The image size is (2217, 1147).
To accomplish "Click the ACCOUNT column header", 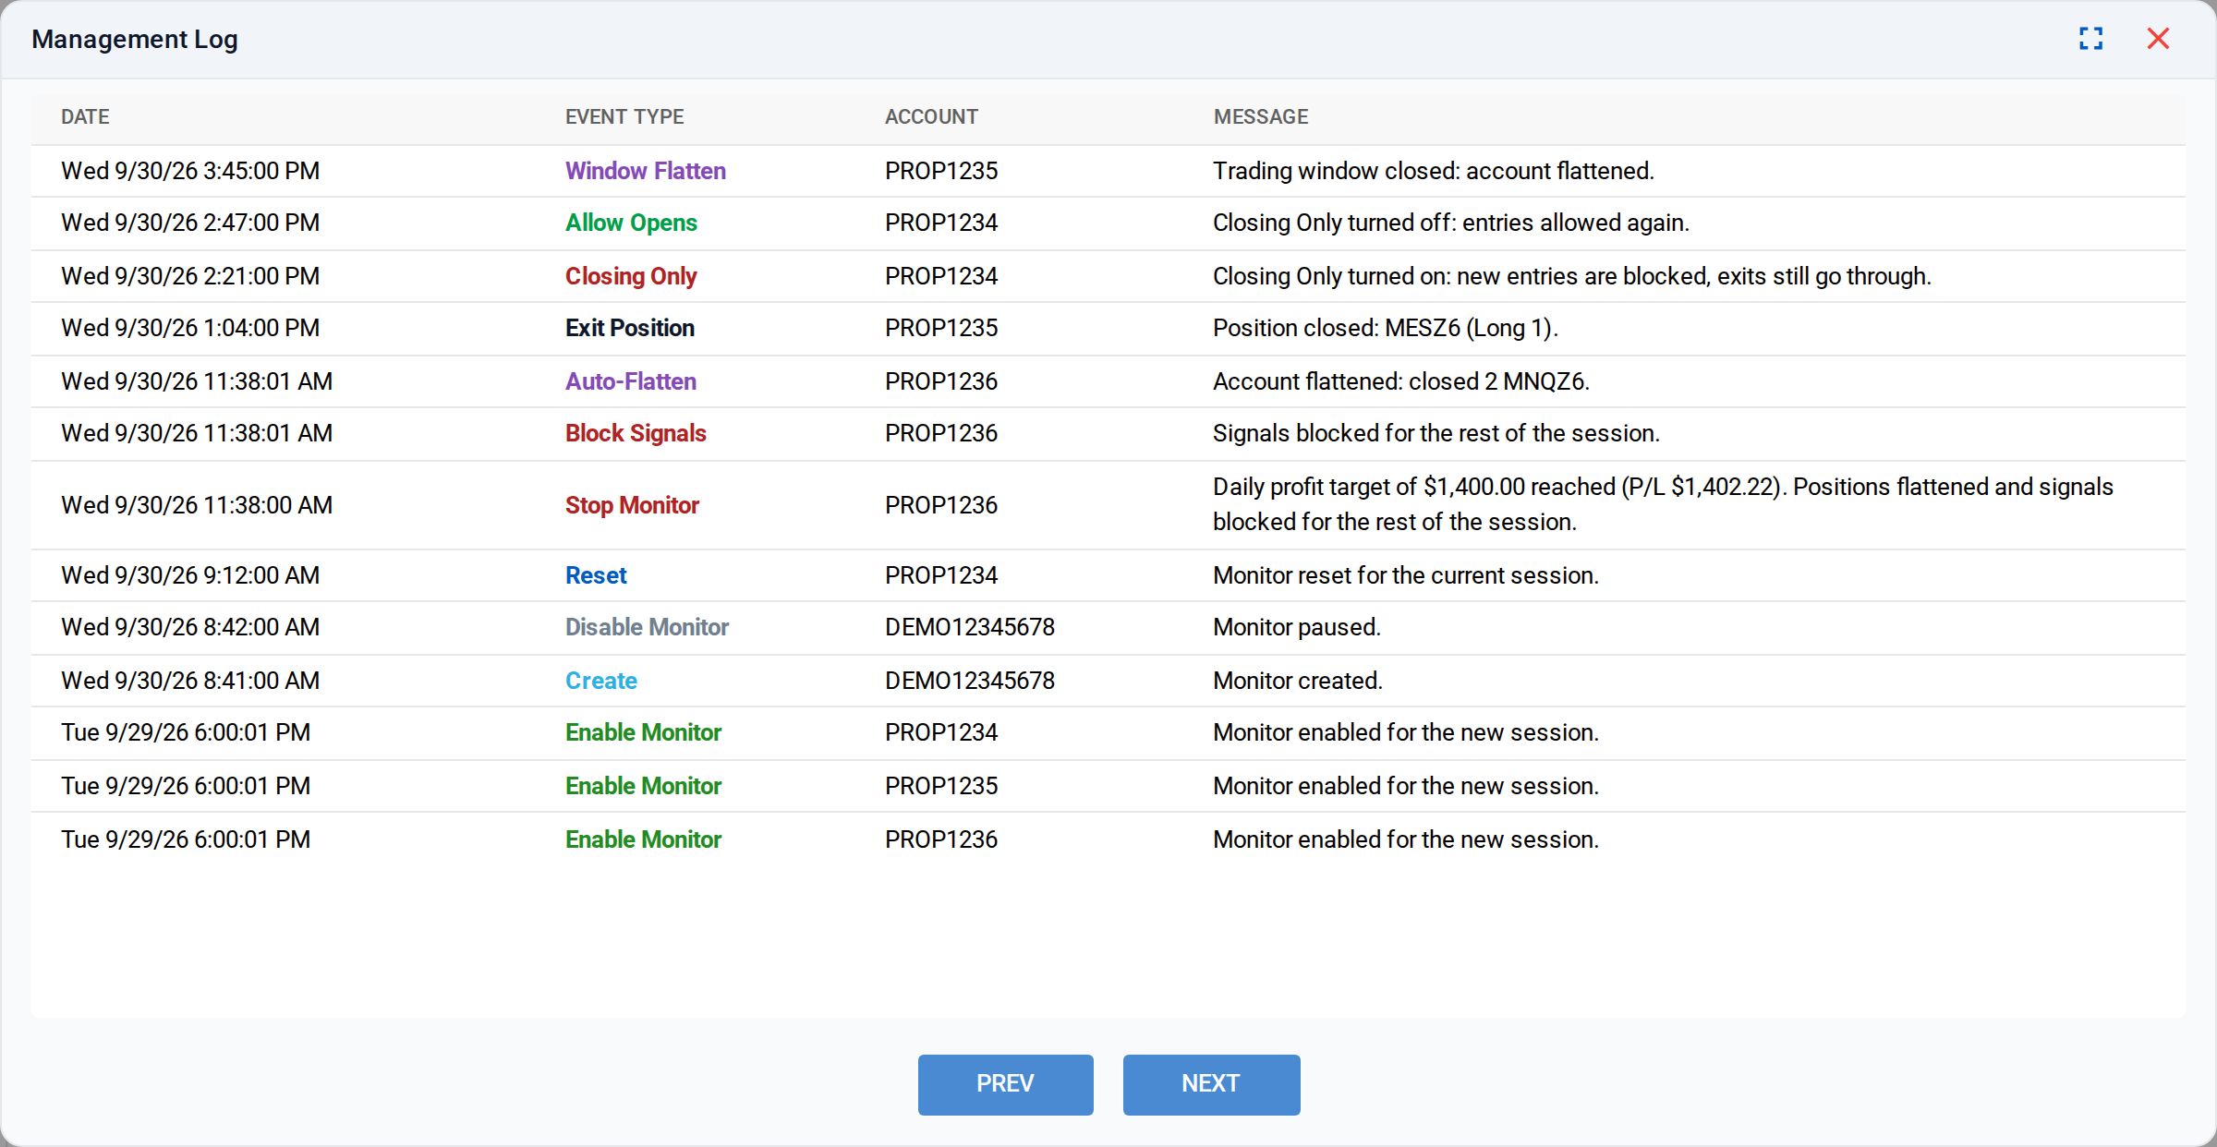I will pyautogui.click(x=931, y=117).
